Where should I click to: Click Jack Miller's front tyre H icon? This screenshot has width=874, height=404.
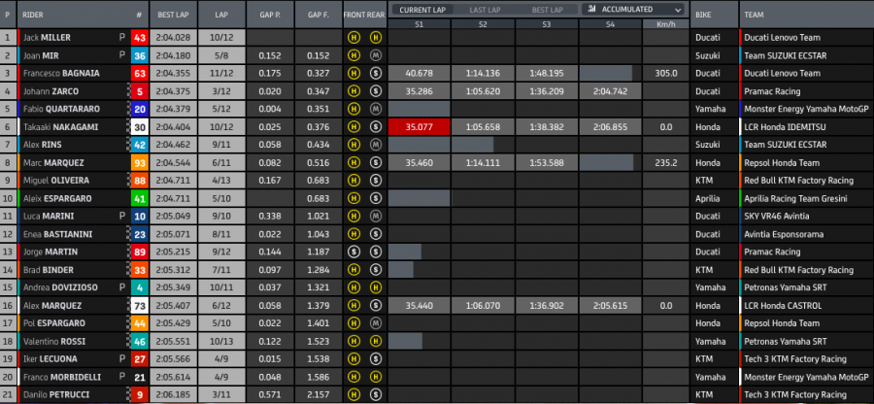click(x=355, y=38)
